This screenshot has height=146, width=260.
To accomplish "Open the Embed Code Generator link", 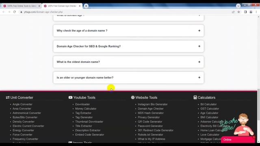I will coord(89,135).
